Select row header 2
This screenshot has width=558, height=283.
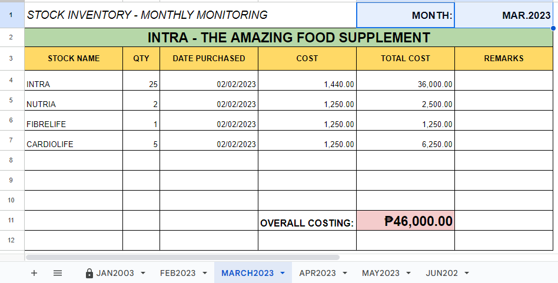(12, 37)
